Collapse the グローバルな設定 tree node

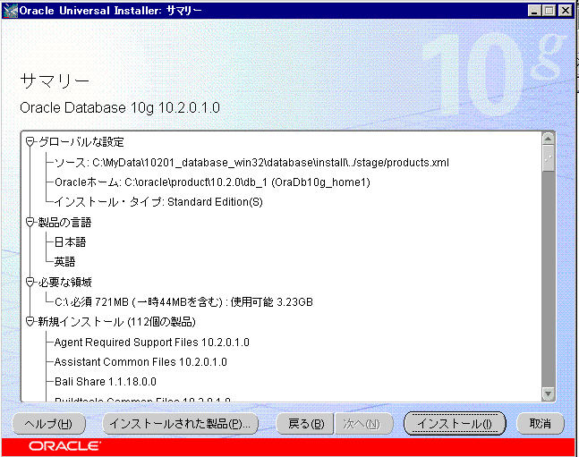click(30, 142)
